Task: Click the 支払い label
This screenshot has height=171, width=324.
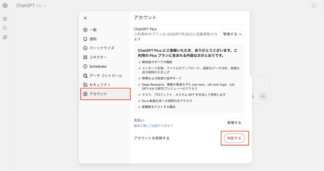Action: 139,120
